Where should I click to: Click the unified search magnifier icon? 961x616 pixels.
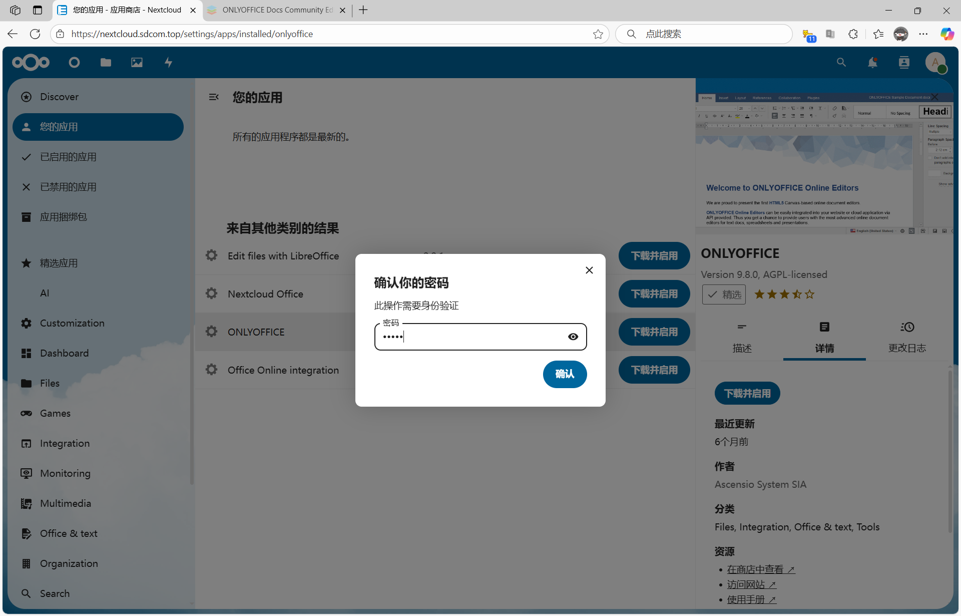pos(841,63)
